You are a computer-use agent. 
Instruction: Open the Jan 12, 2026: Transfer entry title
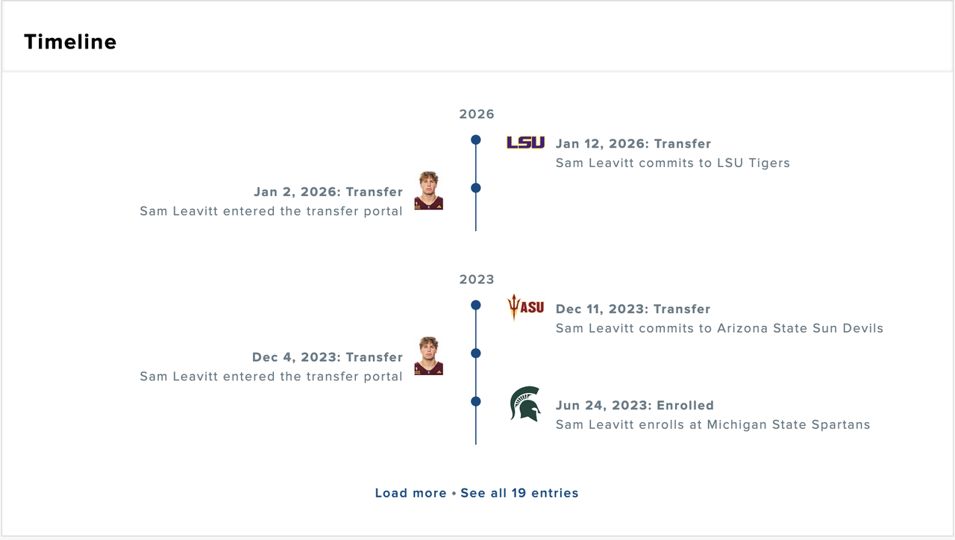(x=633, y=144)
